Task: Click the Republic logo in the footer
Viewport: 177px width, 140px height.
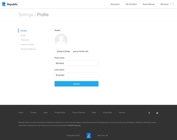Action: coord(89,135)
